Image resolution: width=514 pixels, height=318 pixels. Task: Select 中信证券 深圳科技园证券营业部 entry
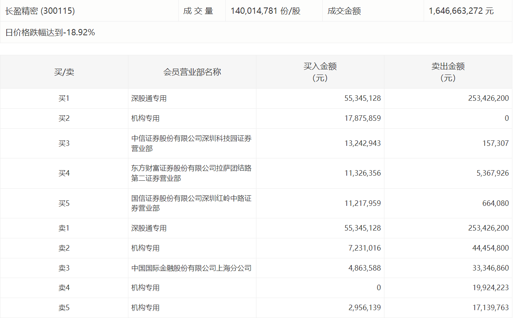(191, 143)
